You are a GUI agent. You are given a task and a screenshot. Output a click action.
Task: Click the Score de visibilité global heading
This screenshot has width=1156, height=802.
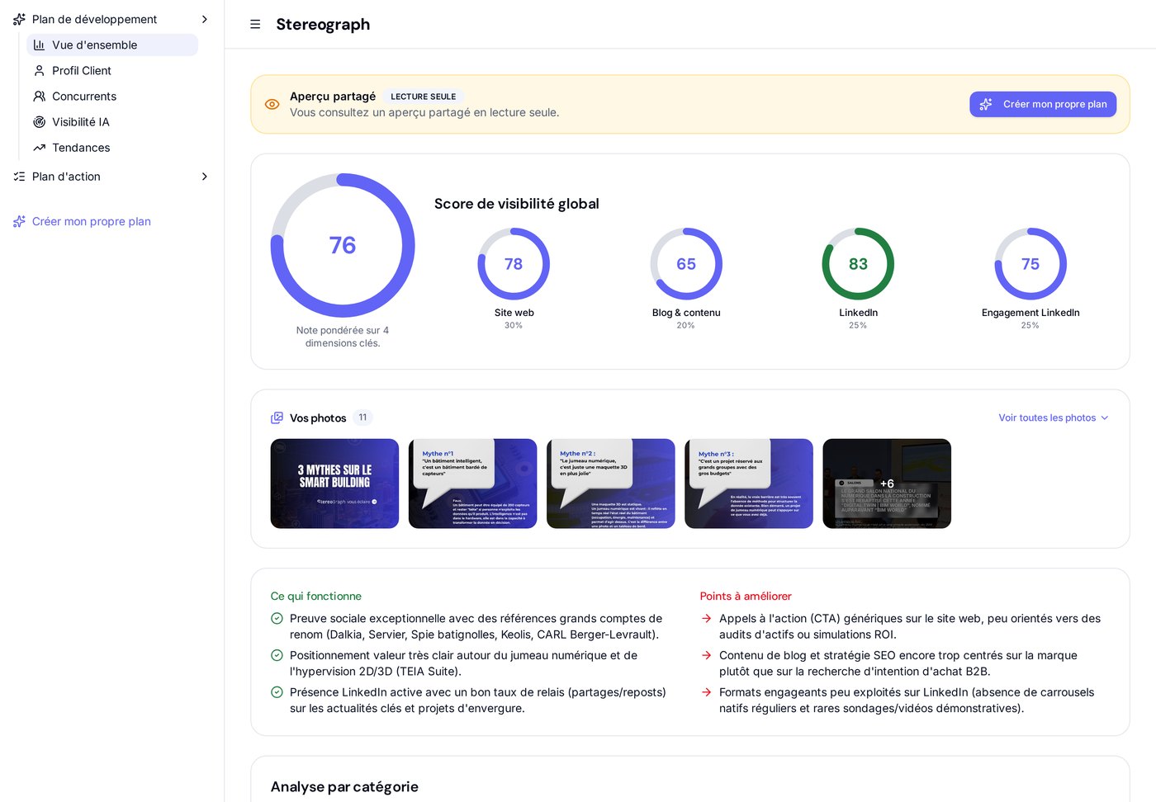coord(517,204)
